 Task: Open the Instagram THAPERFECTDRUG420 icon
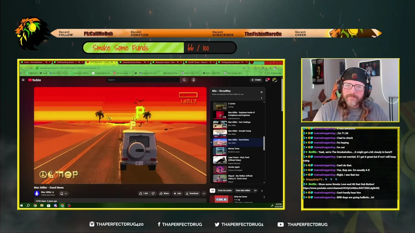coord(92,224)
